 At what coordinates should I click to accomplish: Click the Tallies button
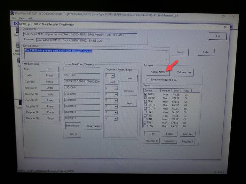coord(206,52)
